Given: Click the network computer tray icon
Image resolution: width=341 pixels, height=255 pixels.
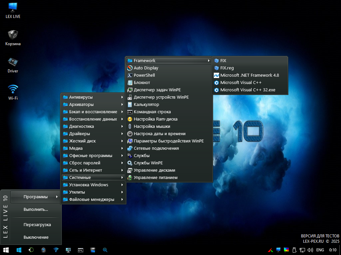Looking at the screenshot, I should tap(302, 250).
